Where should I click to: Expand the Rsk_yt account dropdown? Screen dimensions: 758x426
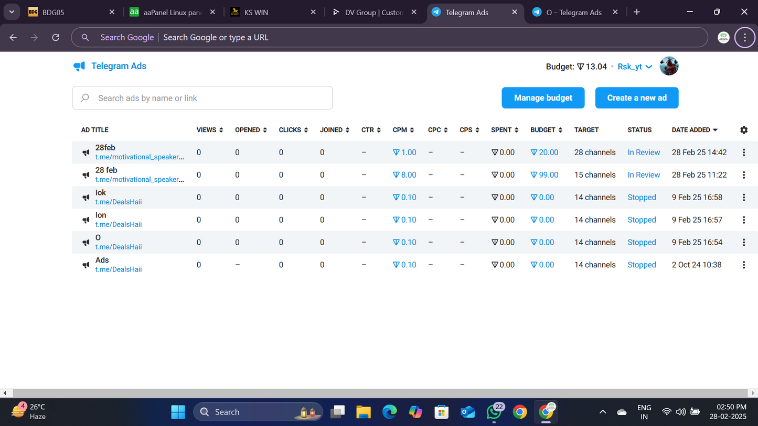[635, 67]
